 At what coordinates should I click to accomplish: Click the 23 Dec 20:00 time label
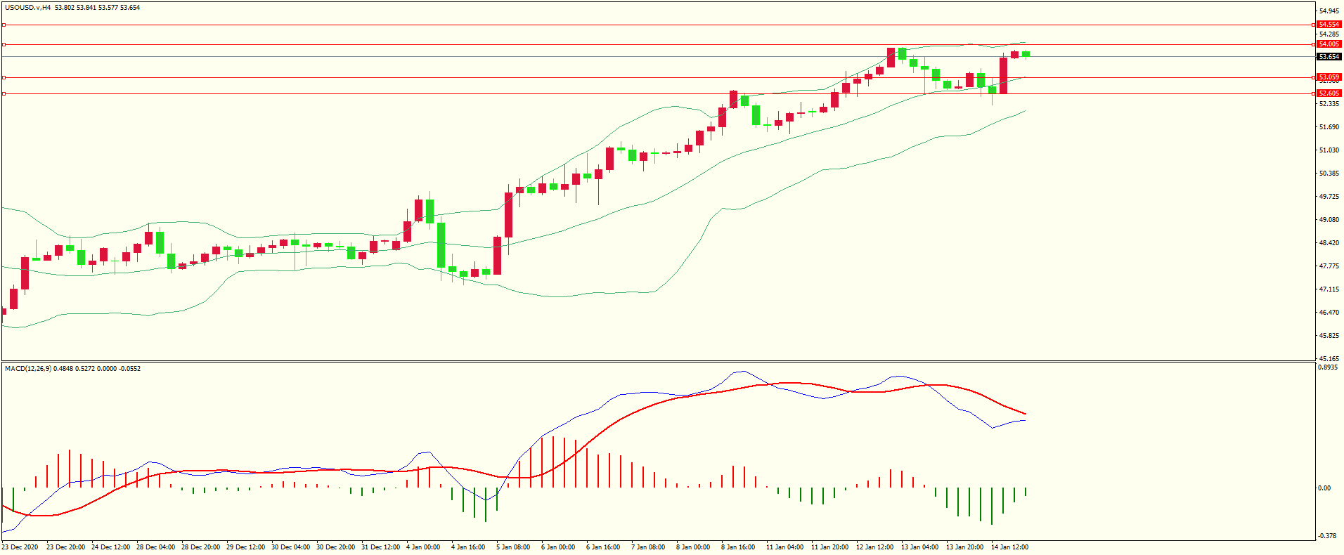coord(65,547)
